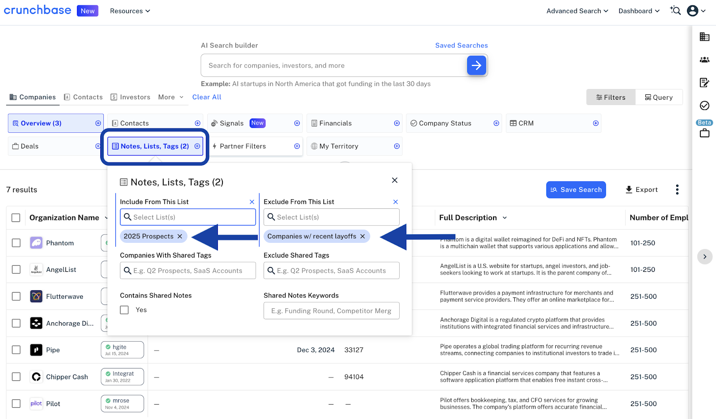Open the Notes, Lists, Tags filter group
This screenshot has height=419, width=716.
pos(155,146)
